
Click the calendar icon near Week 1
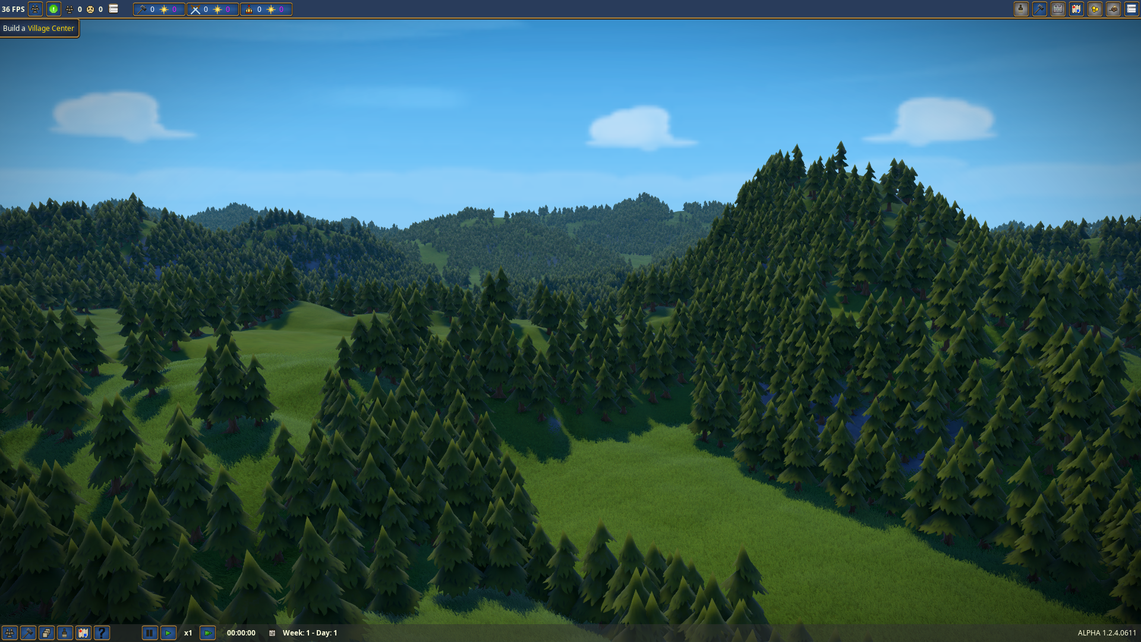click(x=272, y=633)
